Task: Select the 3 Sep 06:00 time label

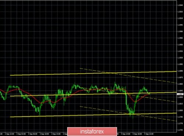Action: pyautogui.click(x=33, y=134)
